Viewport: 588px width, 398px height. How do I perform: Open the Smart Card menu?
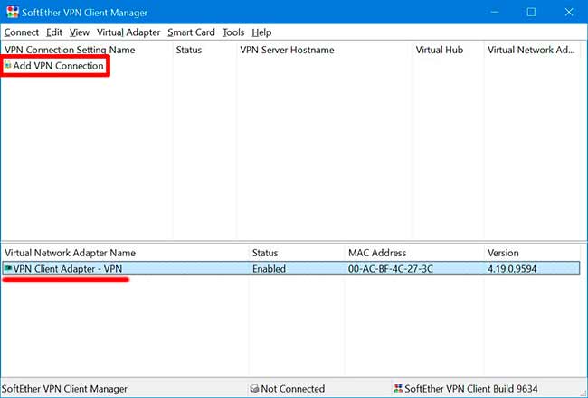[x=191, y=32]
